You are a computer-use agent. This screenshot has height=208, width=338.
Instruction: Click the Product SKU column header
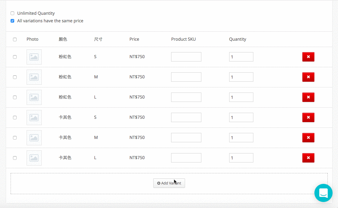tap(184, 39)
